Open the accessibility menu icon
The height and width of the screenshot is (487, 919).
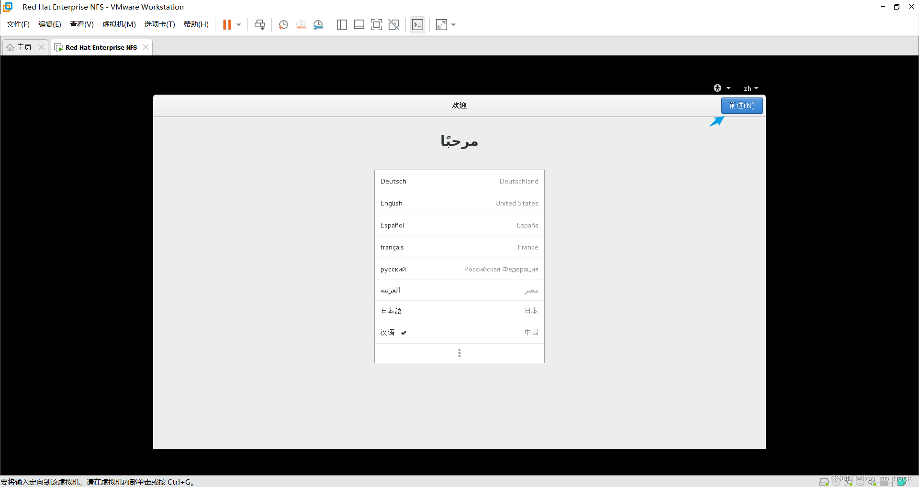coord(722,88)
